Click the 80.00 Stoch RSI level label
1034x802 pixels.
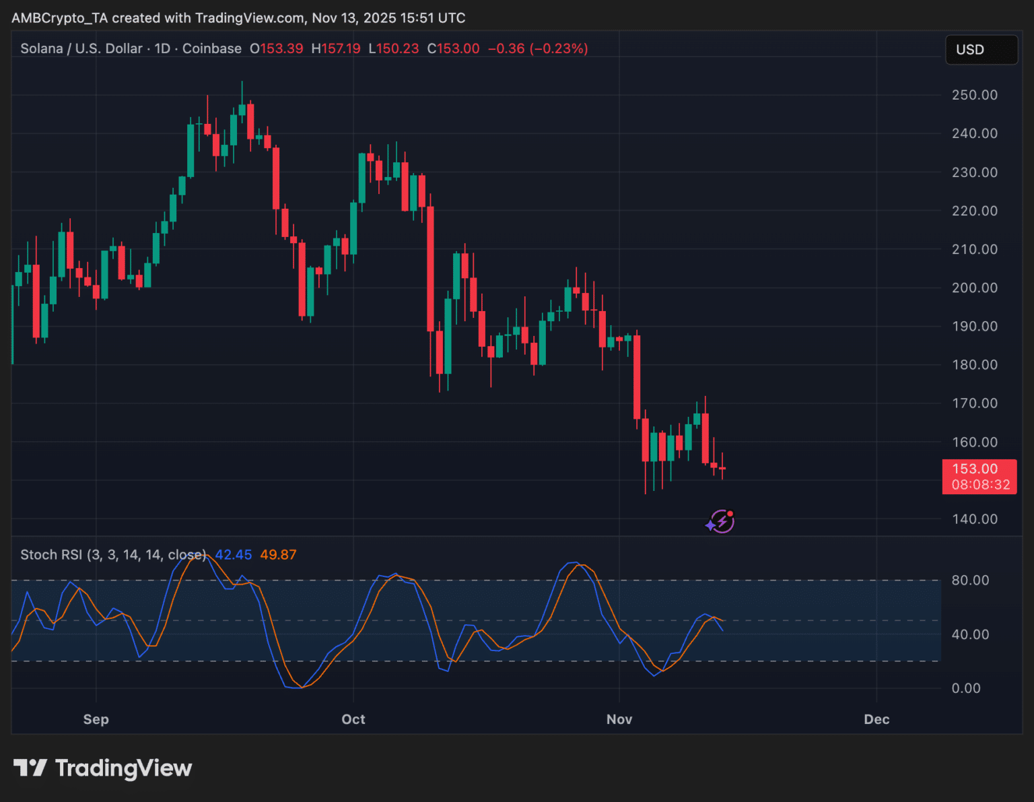(x=970, y=580)
